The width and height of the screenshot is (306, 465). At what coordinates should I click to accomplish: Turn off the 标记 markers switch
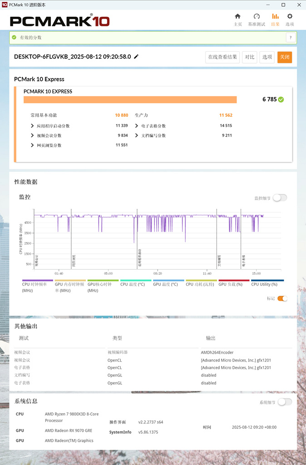(x=282, y=298)
